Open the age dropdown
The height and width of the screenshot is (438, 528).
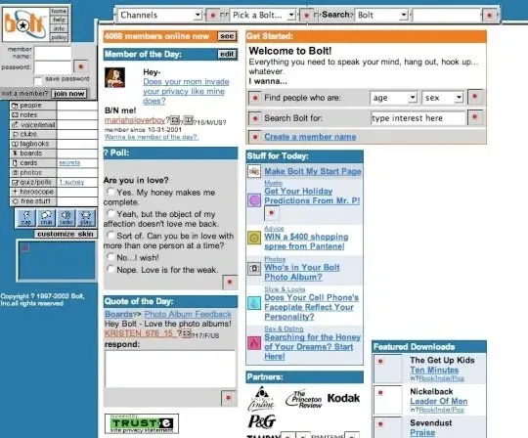tap(394, 98)
